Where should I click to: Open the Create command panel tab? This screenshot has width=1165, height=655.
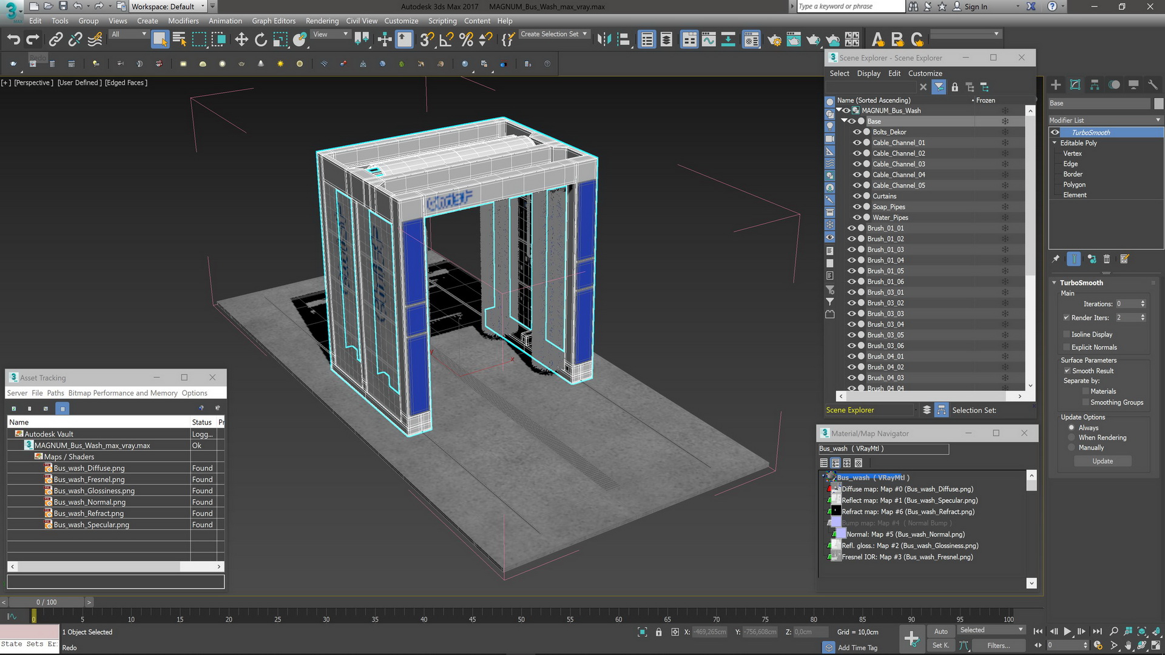[x=1056, y=85]
